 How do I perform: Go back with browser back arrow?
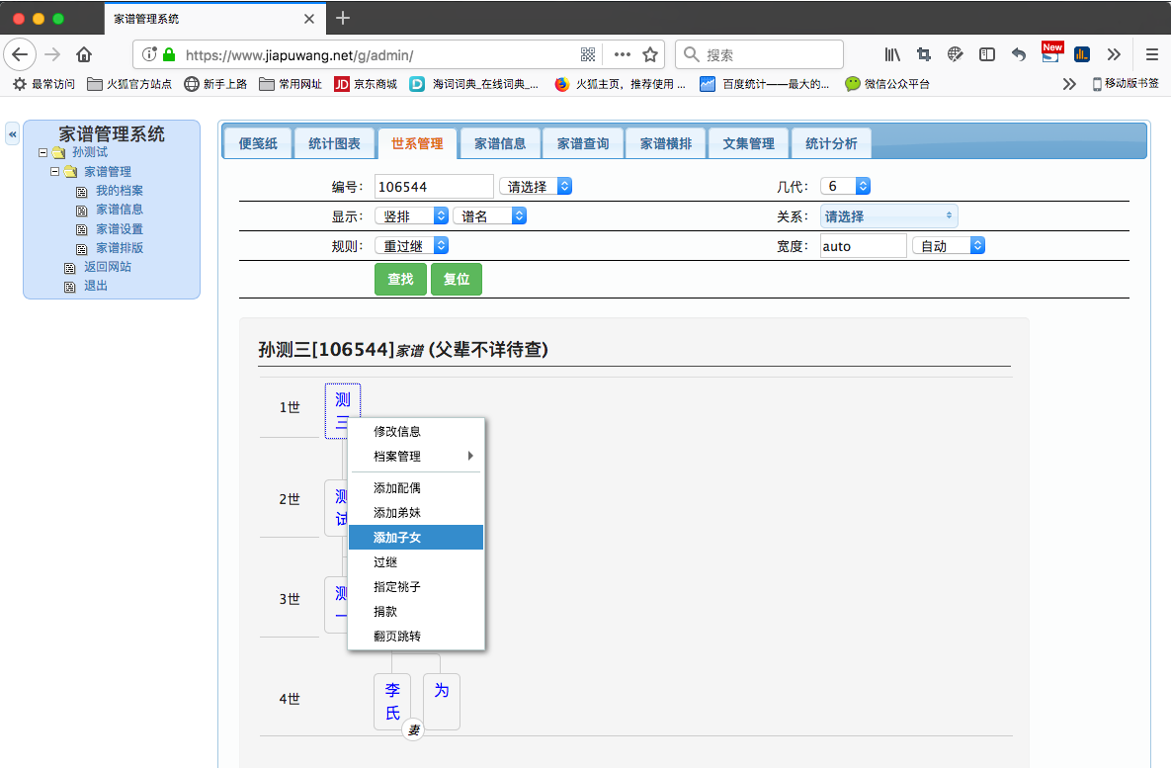pos(20,54)
